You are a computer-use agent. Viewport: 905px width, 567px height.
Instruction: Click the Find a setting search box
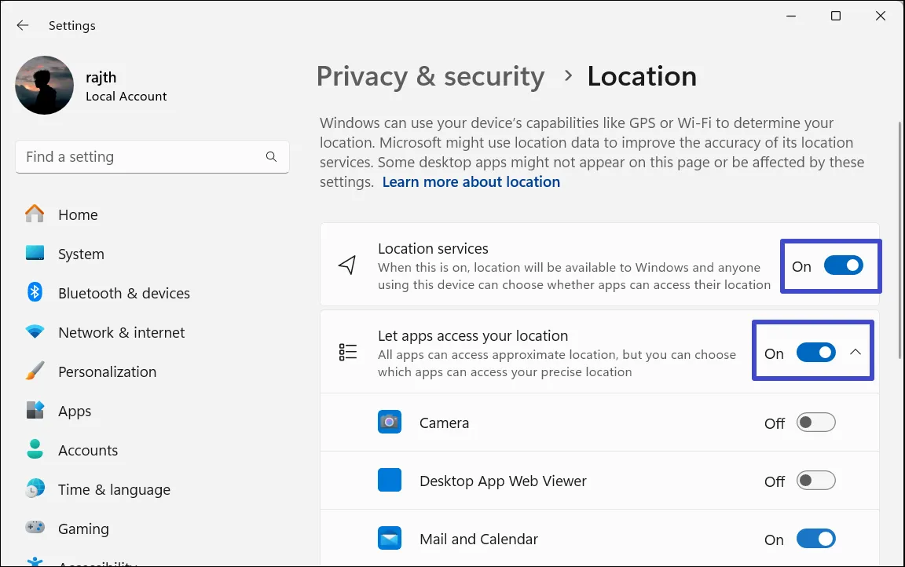pos(141,157)
